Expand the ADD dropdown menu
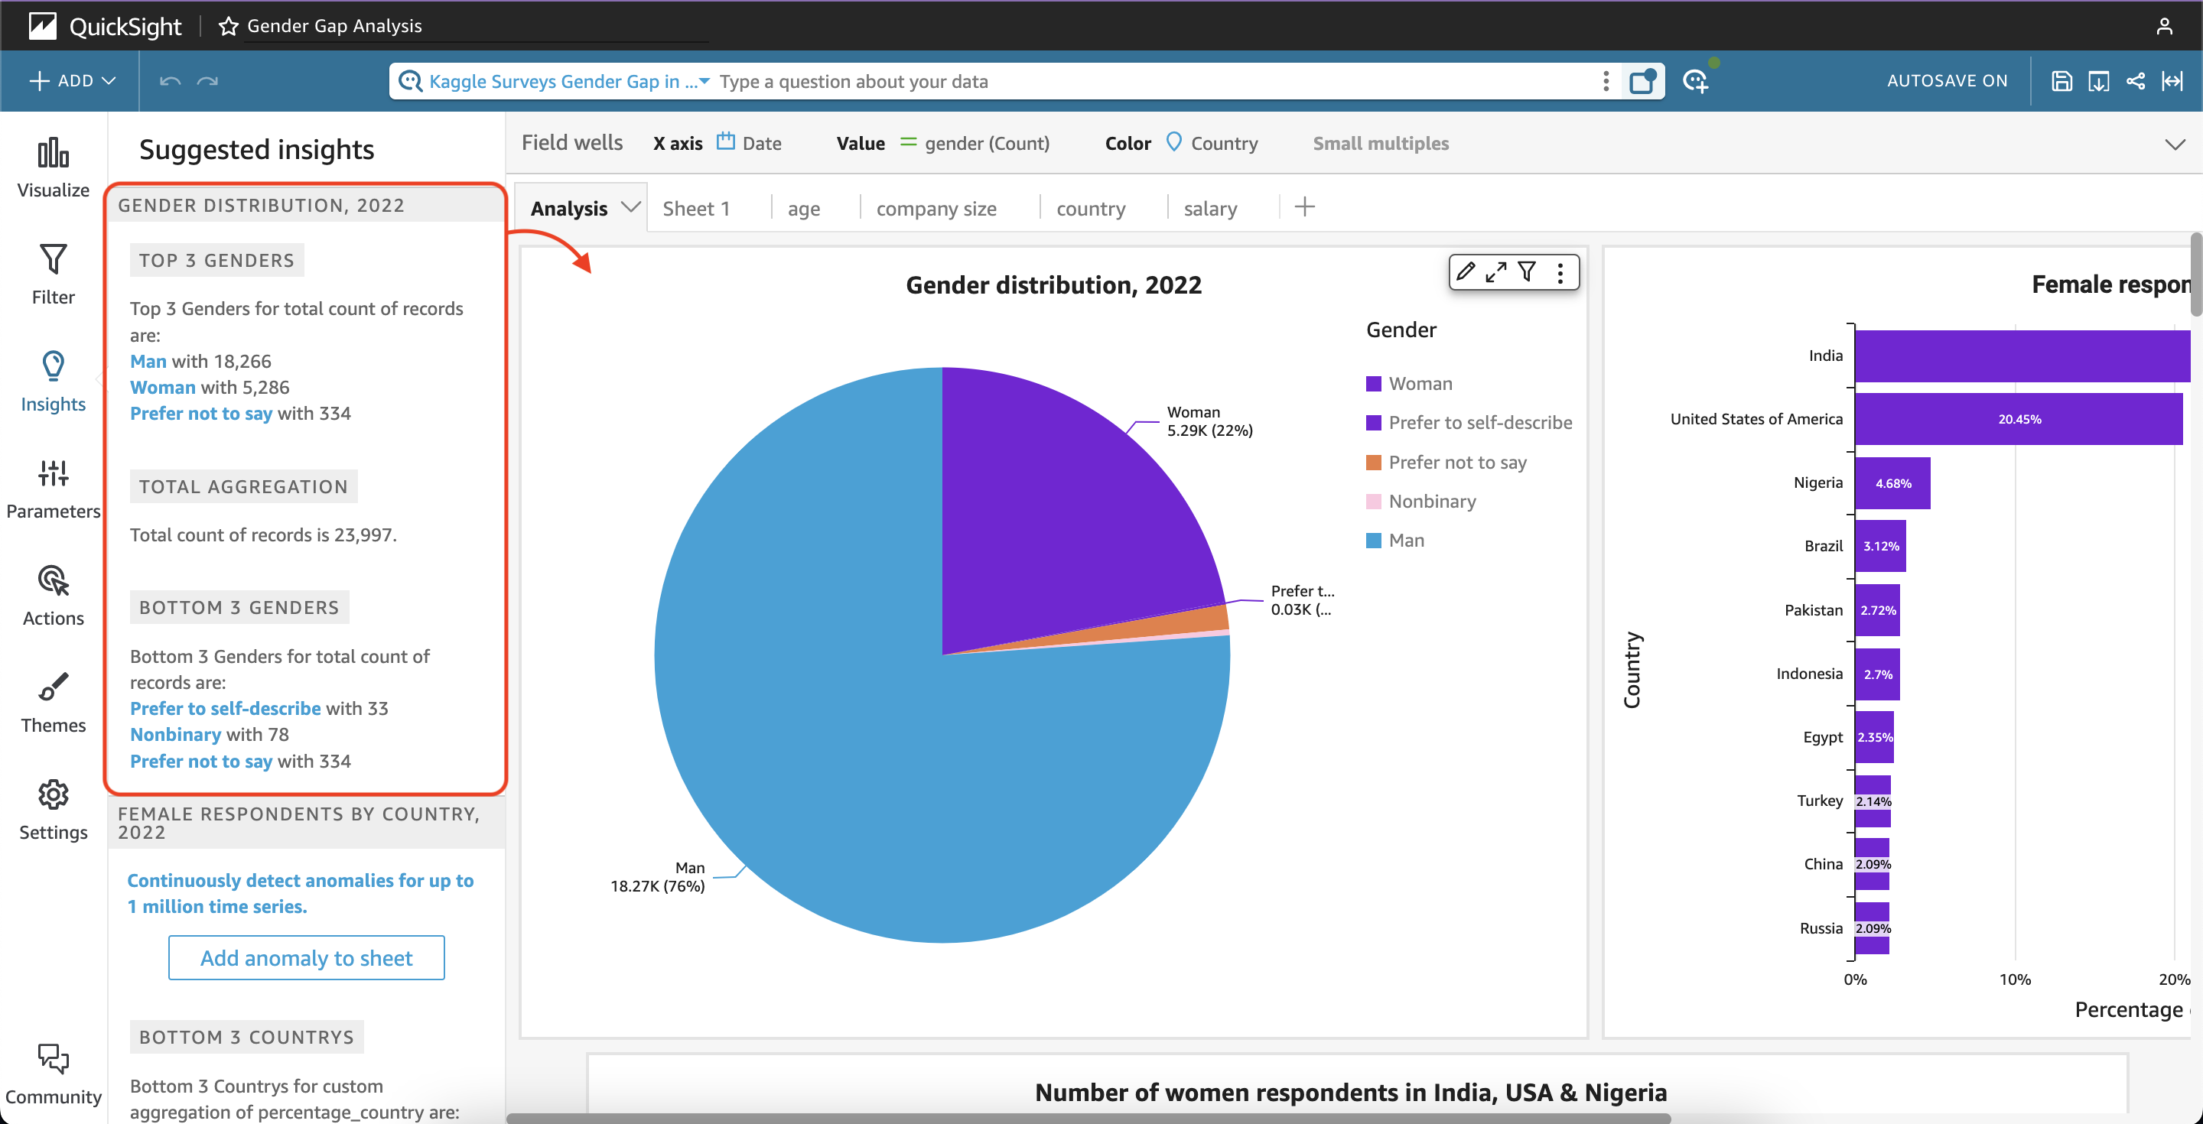This screenshot has width=2203, height=1124. pos(73,81)
